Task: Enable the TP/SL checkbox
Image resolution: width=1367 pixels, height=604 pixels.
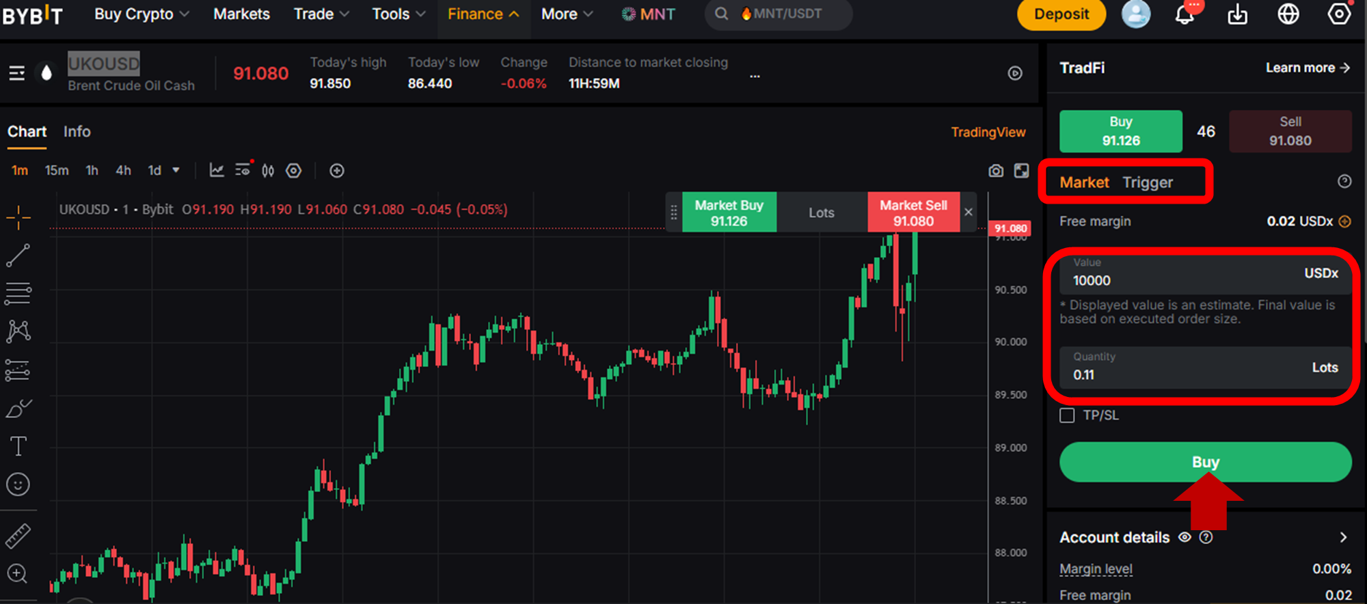Action: [x=1067, y=415]
